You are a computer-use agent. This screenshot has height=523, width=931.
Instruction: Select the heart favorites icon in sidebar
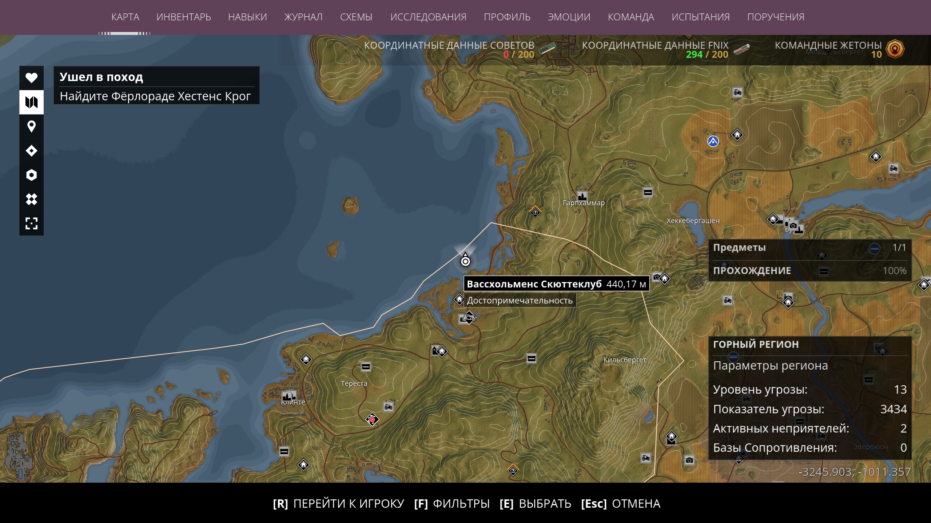(x=31, y=78)
